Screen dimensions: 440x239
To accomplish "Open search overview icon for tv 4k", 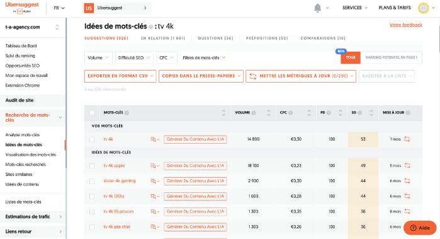I will pyautogui.click(x=155, y=139).
